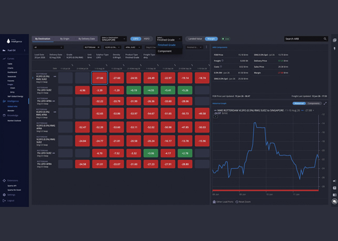Open Global Arbs in the sidebar

pyautogui.click(x=12, y=106)
